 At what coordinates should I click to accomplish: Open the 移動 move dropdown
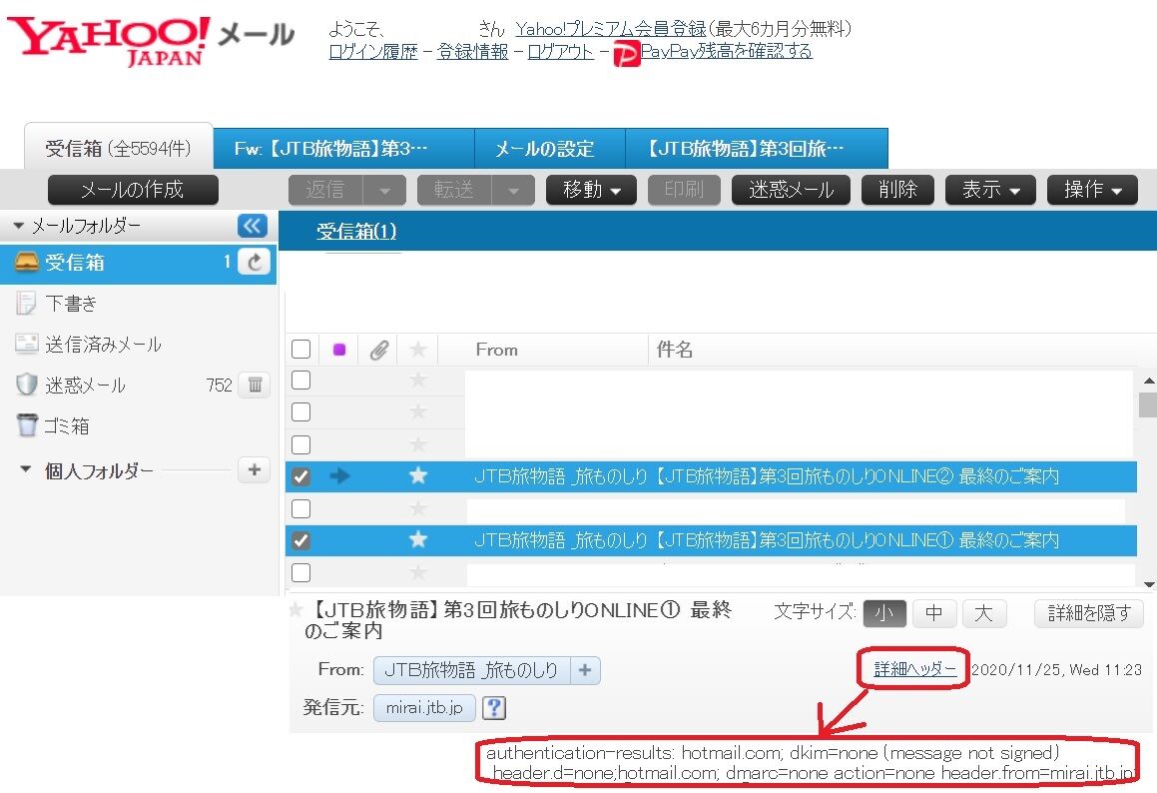point(591,190)
